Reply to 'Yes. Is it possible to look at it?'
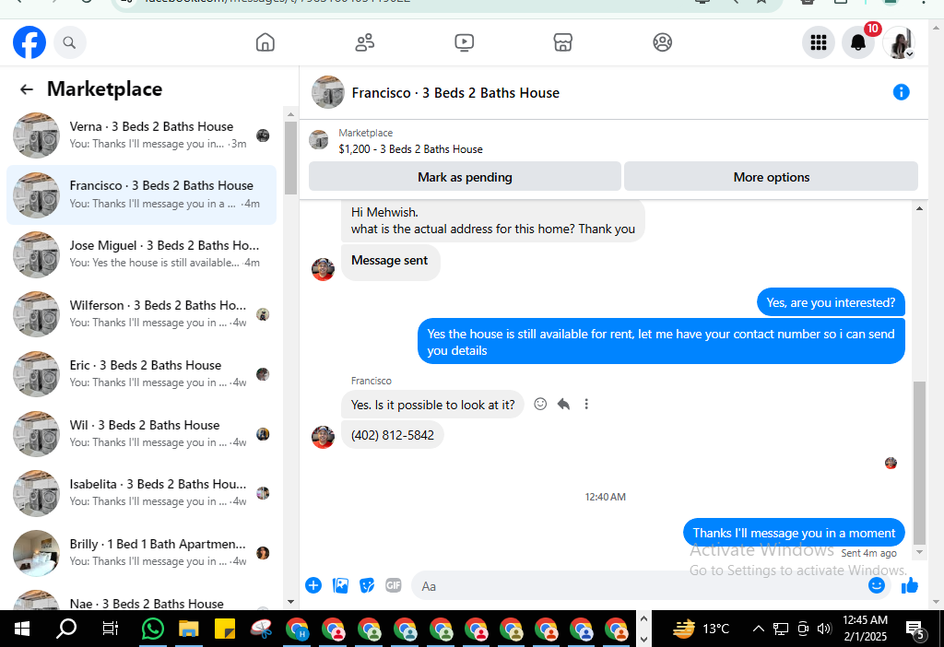944x647 pixels. coord(563,404)
